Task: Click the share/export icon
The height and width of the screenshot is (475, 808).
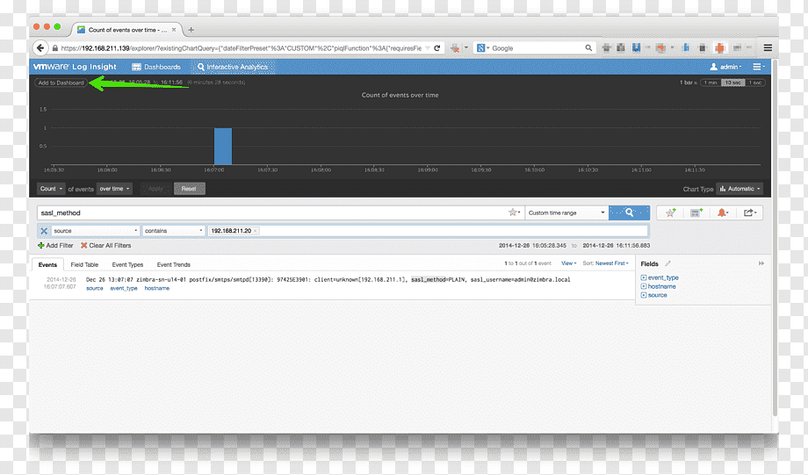Action: 750,212
